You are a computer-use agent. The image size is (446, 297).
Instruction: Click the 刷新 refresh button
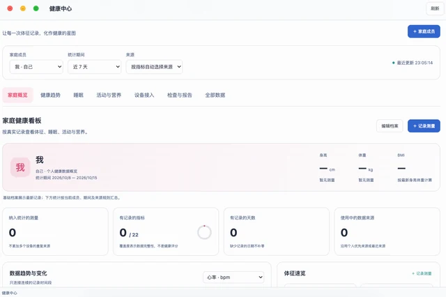coord(435,8)
